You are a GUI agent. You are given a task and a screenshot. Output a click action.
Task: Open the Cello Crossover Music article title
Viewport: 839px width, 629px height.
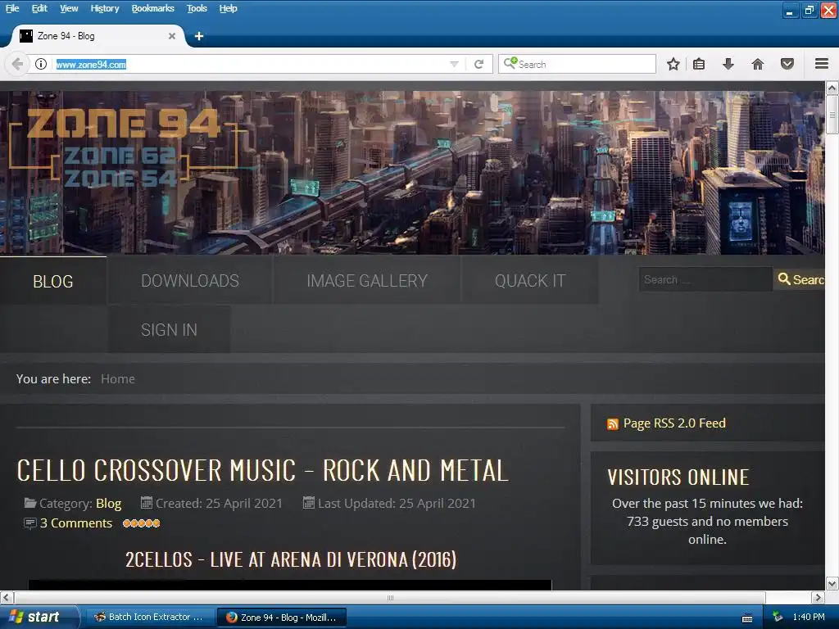(262, 471)
